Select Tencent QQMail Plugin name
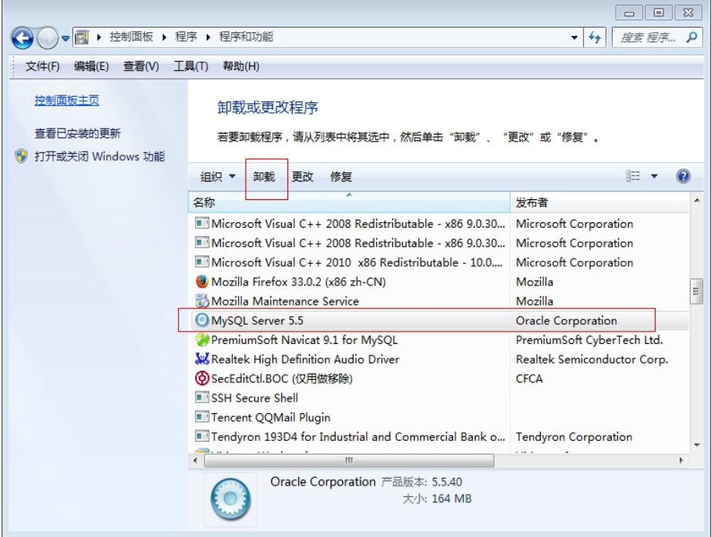 [x=270, y=417]
